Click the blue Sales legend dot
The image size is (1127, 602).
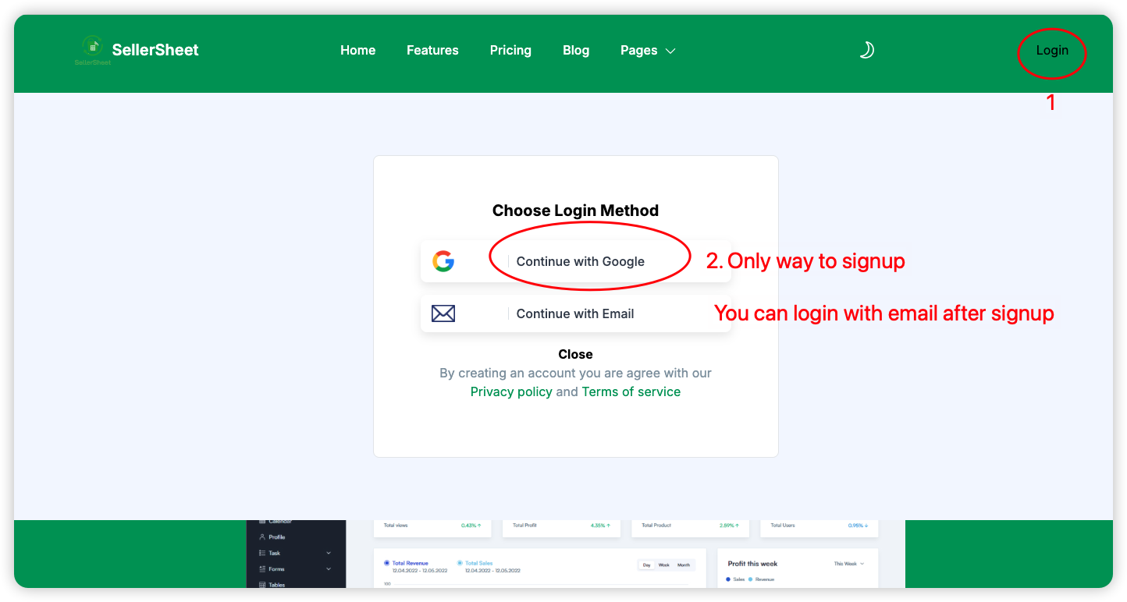click(x=728, y=579)
